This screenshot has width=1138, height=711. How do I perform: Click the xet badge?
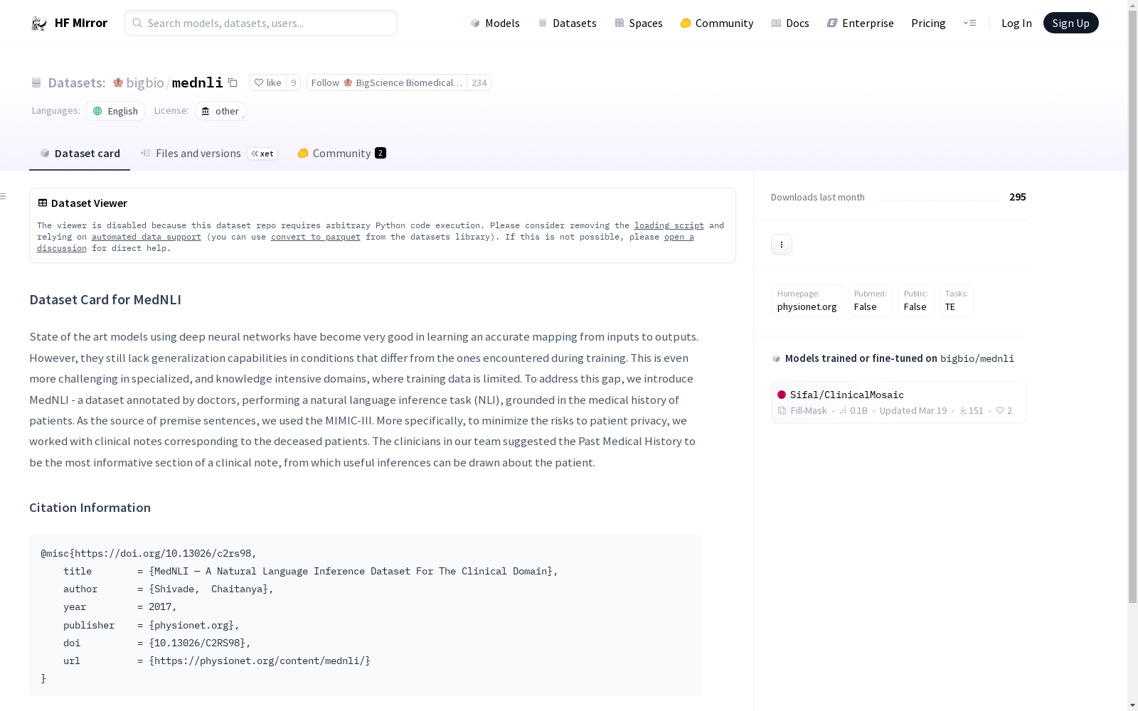(262, 154)
